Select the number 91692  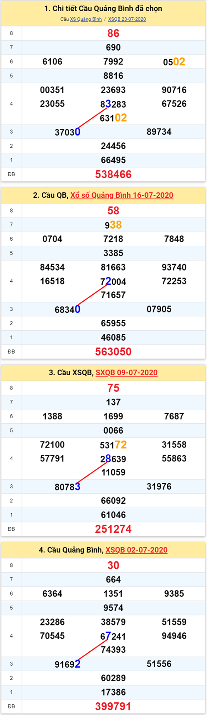(x=68, y=664)
